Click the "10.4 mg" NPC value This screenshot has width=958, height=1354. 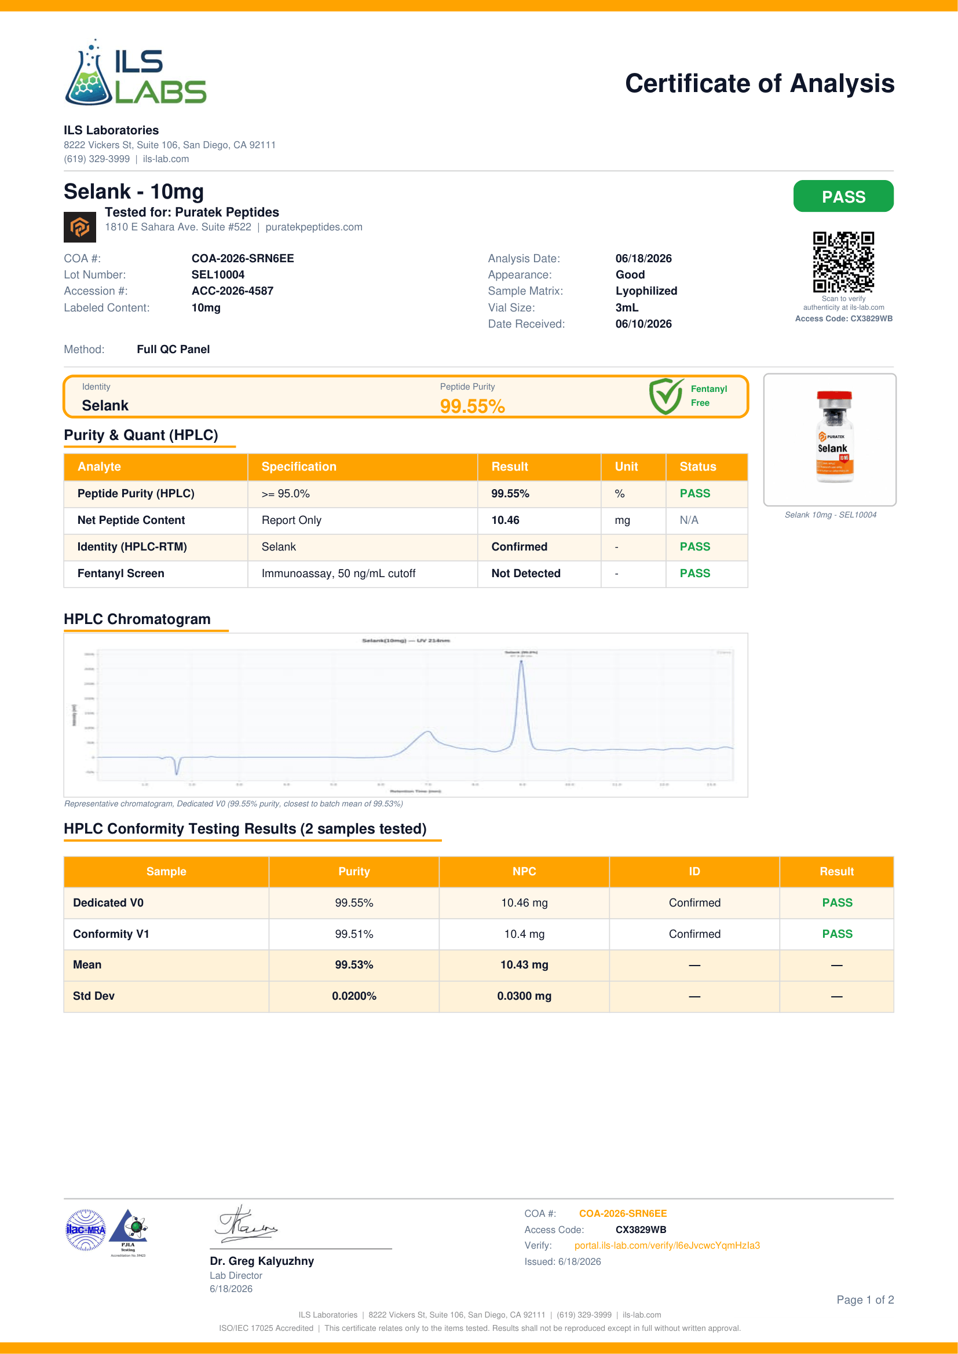tap(524, 934)
